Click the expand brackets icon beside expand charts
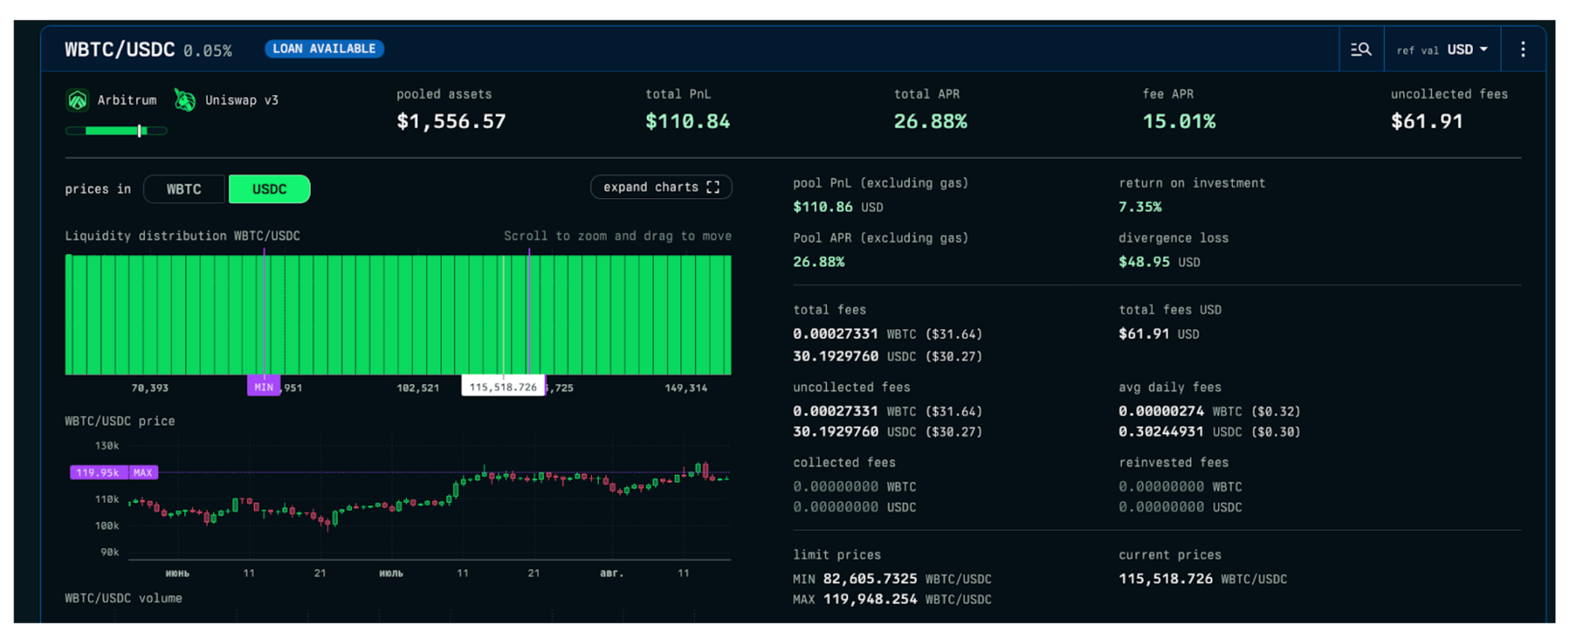 tap(713, 187)
